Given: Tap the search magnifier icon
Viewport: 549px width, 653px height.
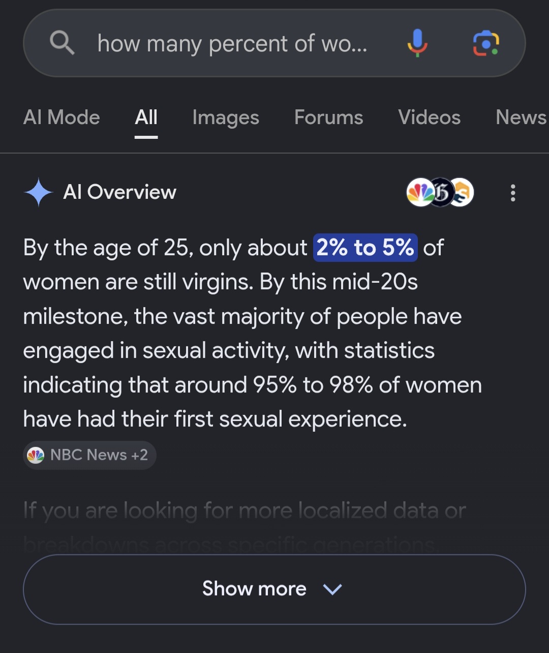Looking at the screenshot, I should tap(62, 43).
